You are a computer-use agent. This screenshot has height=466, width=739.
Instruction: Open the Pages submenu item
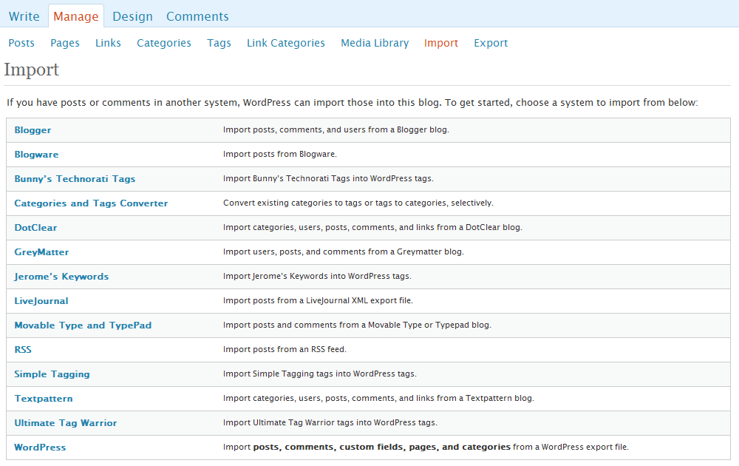[x=65, y=43]
